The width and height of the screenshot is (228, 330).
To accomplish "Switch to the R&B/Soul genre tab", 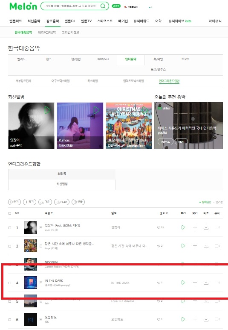I will click(x=103, y=59).
